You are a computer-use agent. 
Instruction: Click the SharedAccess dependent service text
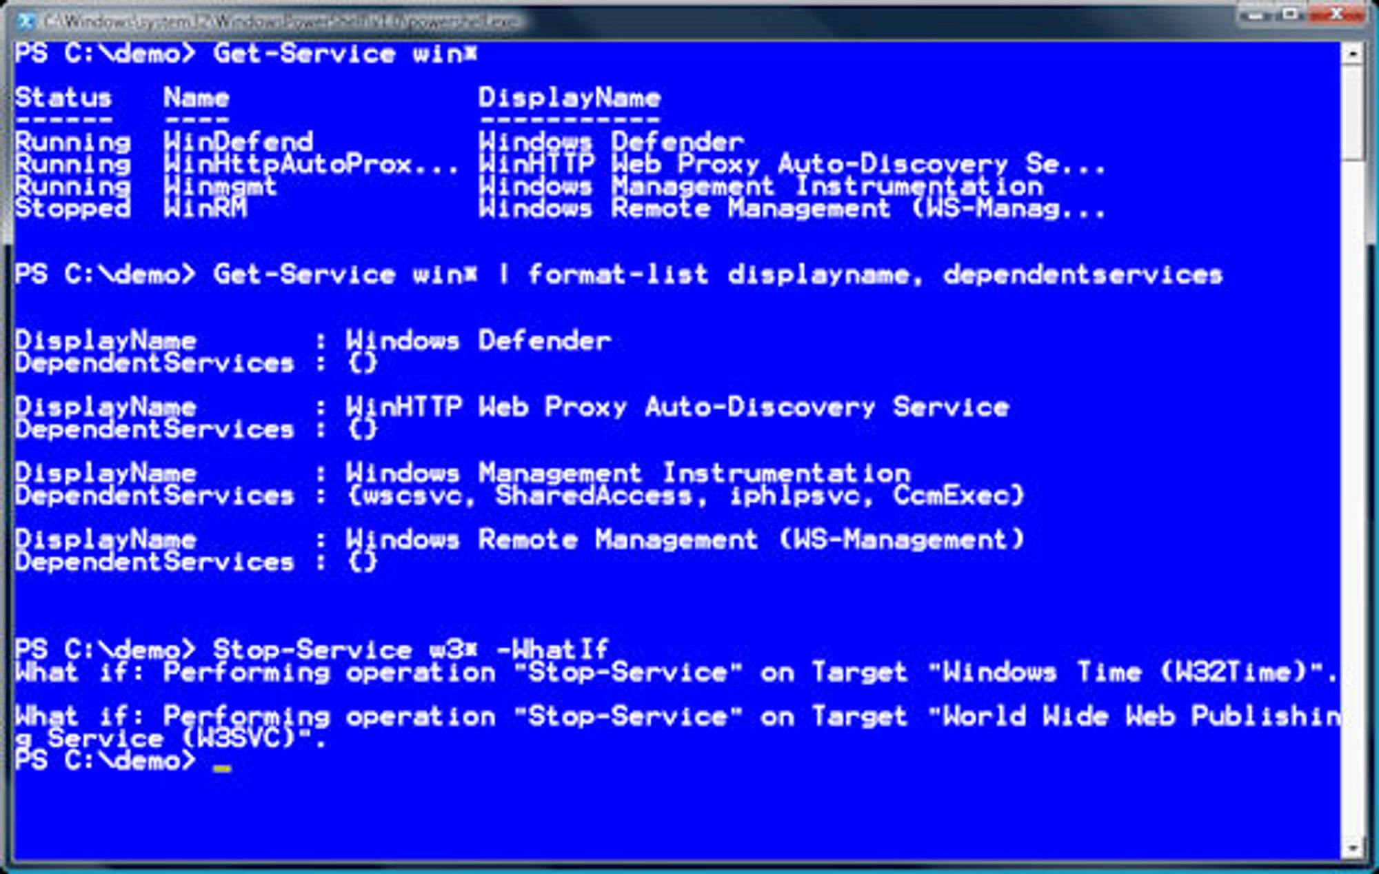(x=593, y=495)
